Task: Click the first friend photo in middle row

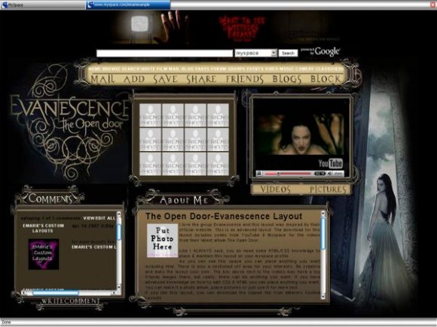Action: tap(150, 139)
